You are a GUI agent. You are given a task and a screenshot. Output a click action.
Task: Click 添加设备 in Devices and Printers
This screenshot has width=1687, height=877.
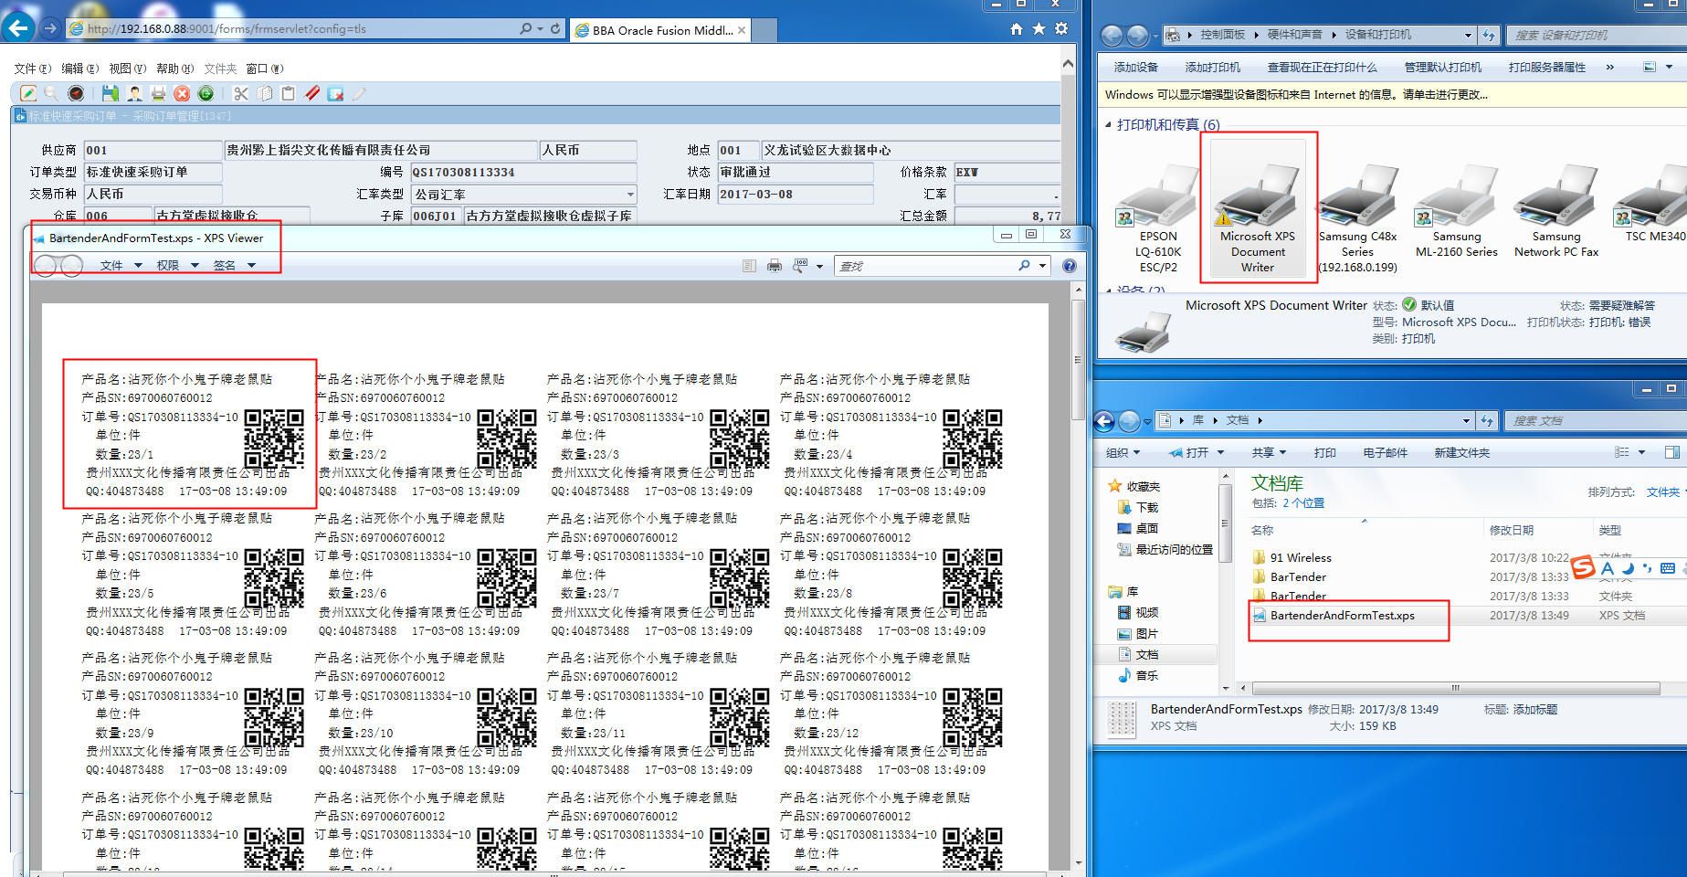(1135, 67)
